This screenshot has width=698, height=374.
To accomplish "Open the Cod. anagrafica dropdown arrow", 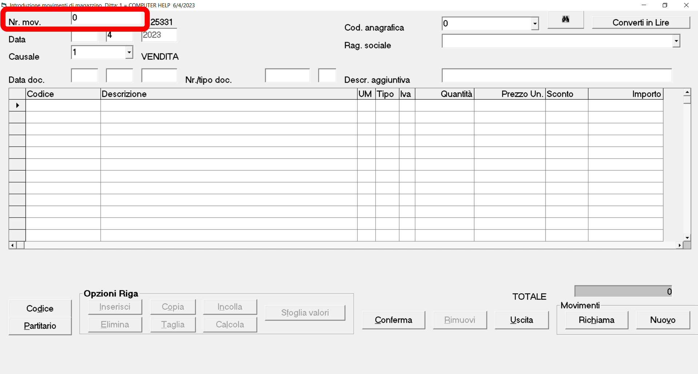I will point(535,24).
